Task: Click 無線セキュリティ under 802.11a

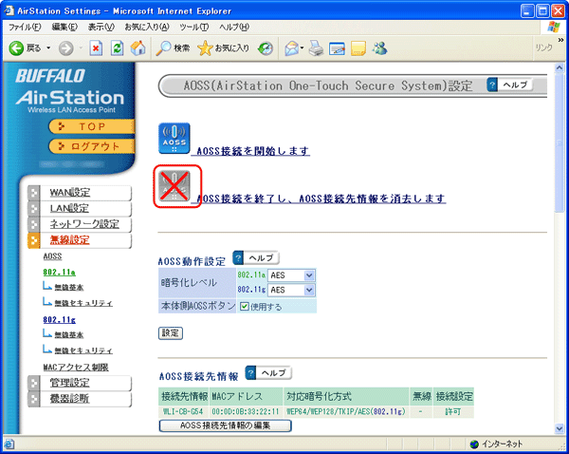Action: [83, 303]
